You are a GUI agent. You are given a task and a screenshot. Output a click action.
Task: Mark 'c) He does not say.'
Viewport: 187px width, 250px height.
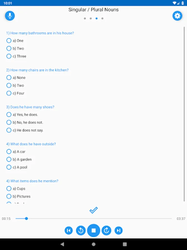[9, 130]
